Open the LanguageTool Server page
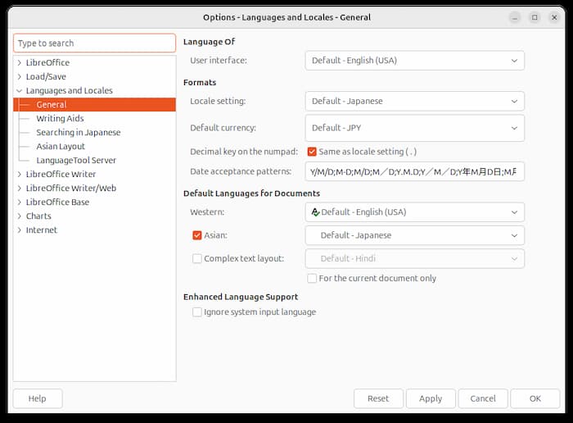The image size is (573, 423). click(x=76, y=161)
